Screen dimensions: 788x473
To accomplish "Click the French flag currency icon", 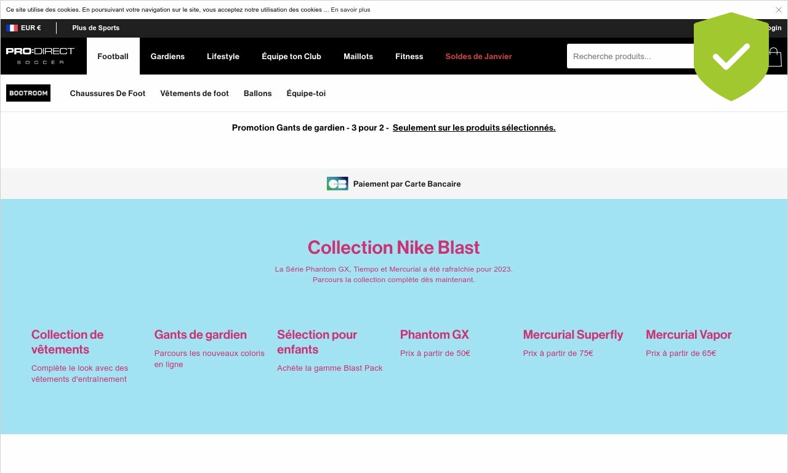I will pyautogui.click(x=12, y=28).
